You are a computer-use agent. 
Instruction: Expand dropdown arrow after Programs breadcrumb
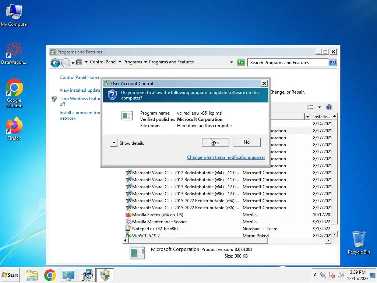(x=145, y=62)
